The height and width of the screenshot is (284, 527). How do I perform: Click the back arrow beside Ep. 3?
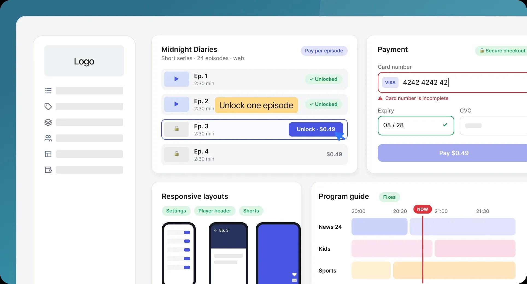tap(215, 230)
